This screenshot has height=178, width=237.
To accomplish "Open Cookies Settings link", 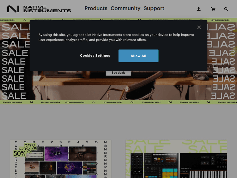I will tap(95, 56).
